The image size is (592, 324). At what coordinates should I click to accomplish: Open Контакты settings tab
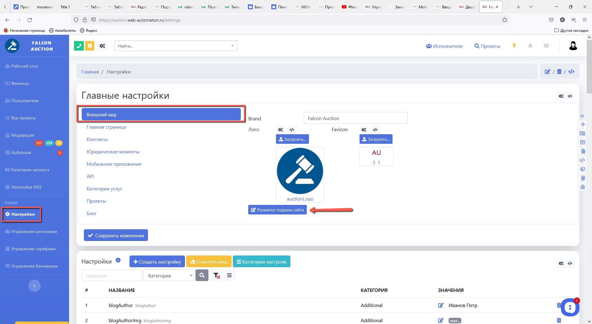pos(97,139)
